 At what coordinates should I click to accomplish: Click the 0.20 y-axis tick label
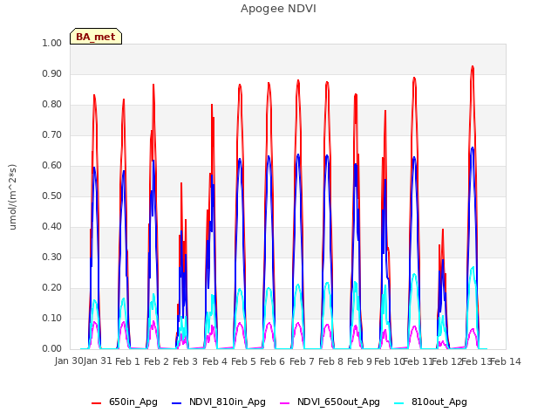coord(51,287)
